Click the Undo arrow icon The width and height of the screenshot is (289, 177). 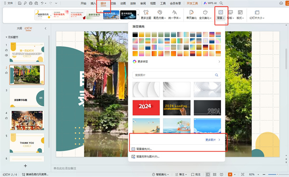tap(42, 3)
